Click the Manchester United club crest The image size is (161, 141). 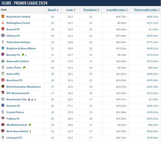tap(3, 16)
